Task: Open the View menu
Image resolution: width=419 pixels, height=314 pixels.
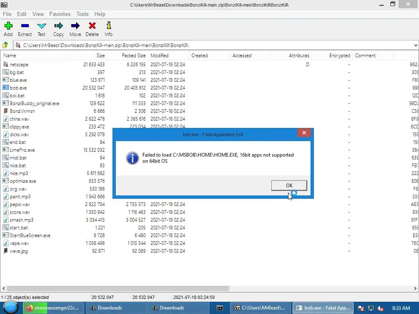Action: (x=38, y=14)
